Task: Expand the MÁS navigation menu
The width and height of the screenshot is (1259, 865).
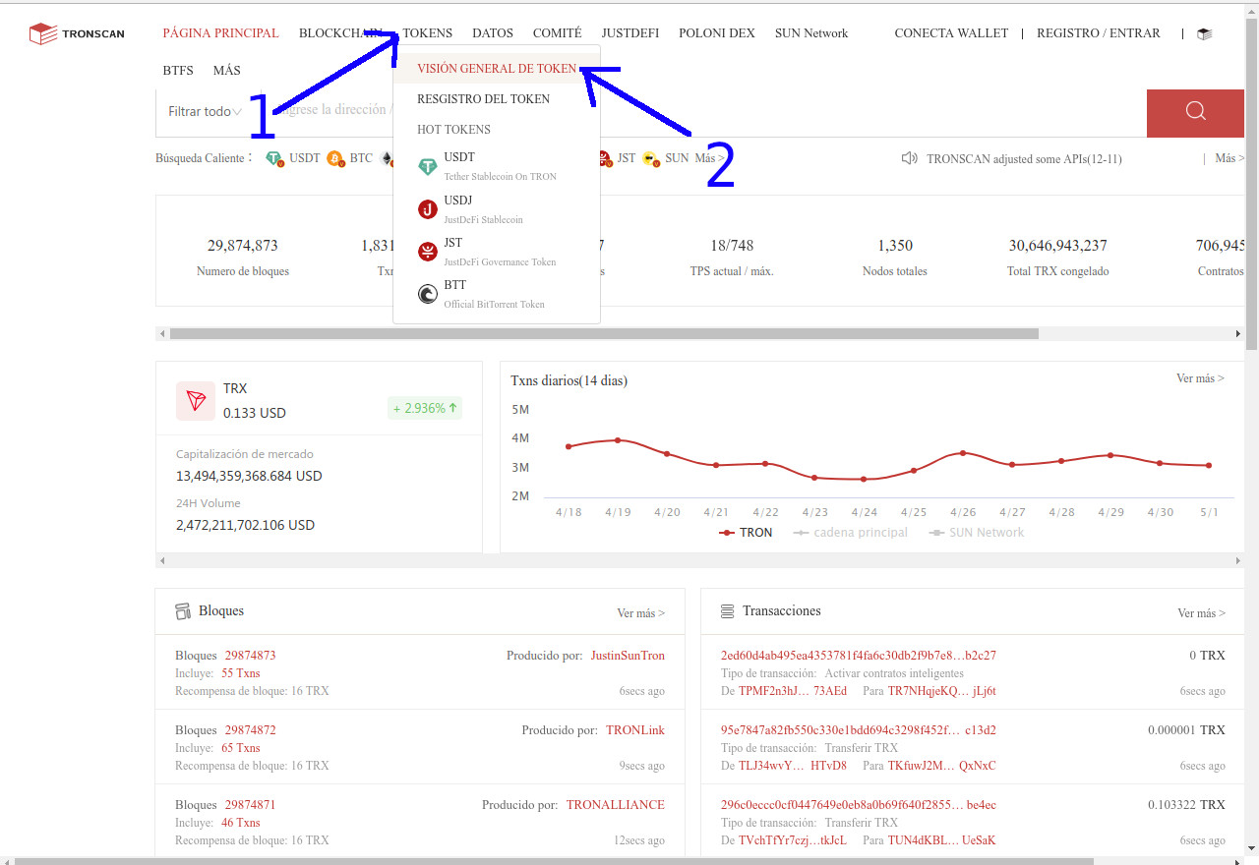Action: coord(227,71)
